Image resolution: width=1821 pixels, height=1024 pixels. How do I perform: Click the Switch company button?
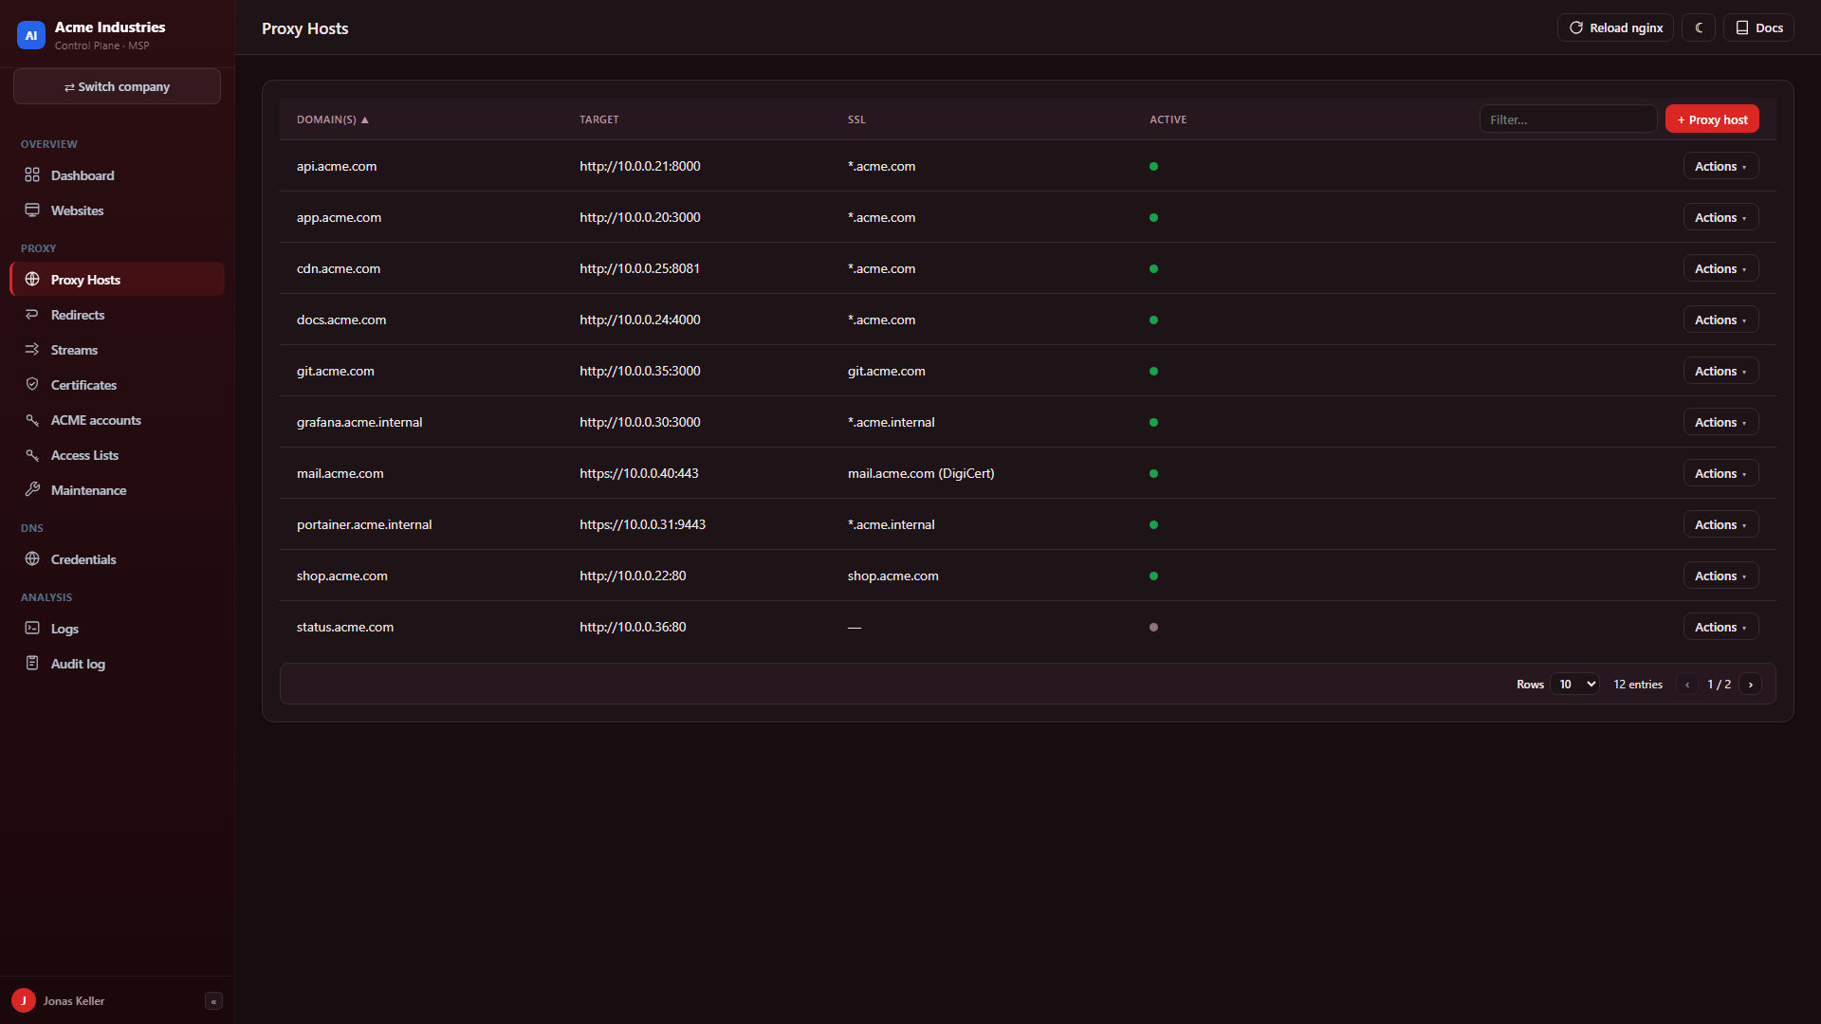tap(117, 86)
